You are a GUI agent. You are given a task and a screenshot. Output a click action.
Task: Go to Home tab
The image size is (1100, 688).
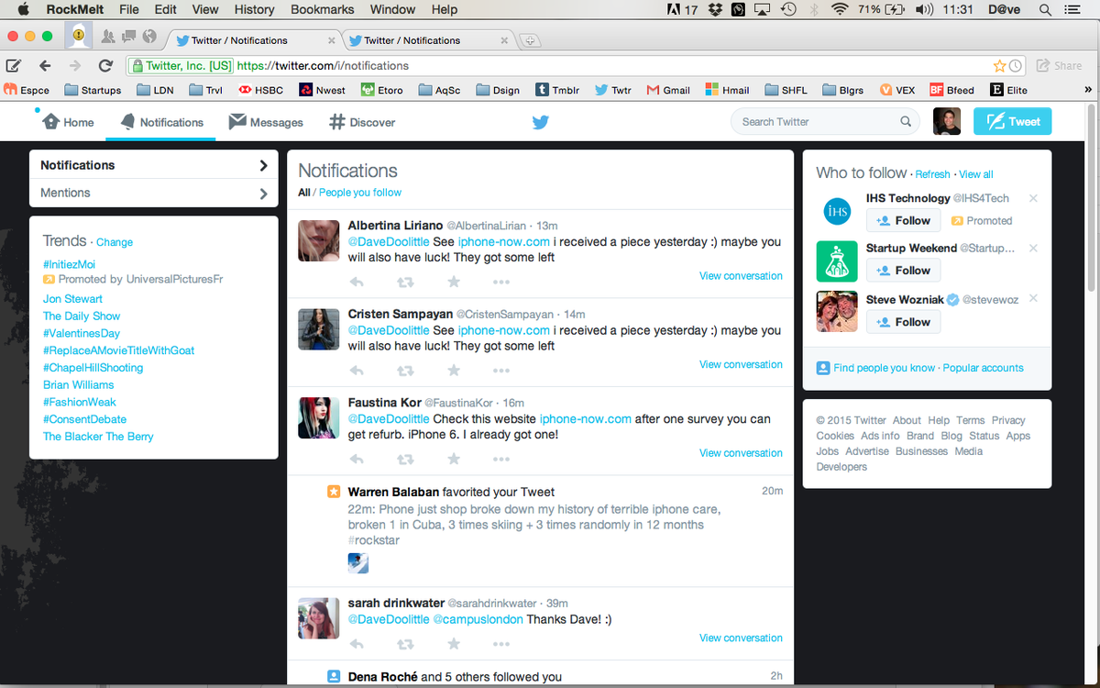[68, 122]
